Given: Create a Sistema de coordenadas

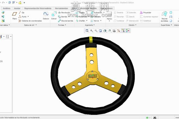Looking at the screenshot, I should click(30, 21).
